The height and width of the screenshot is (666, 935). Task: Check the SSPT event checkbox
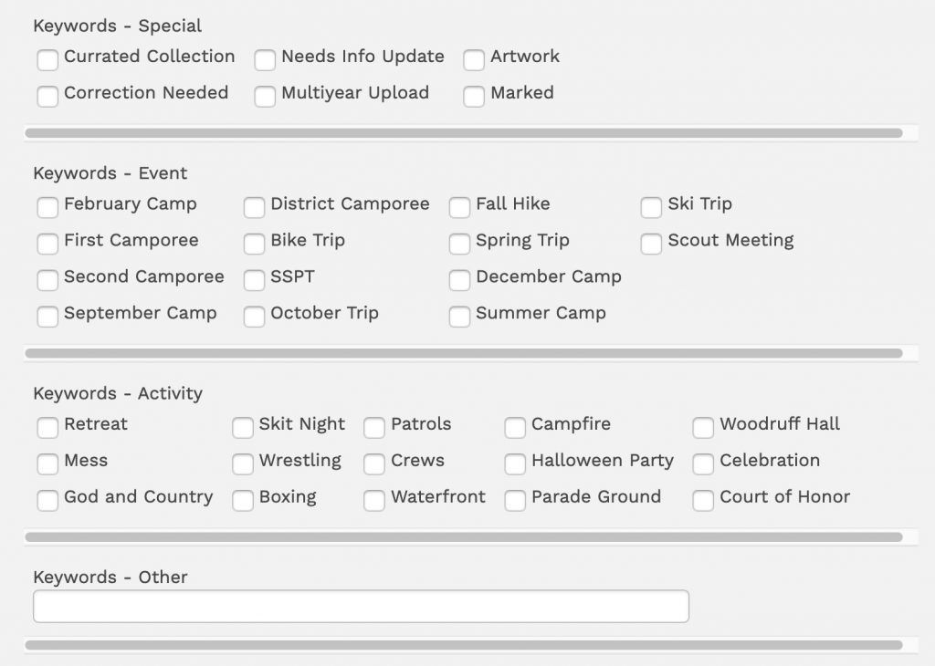point(254,281)
